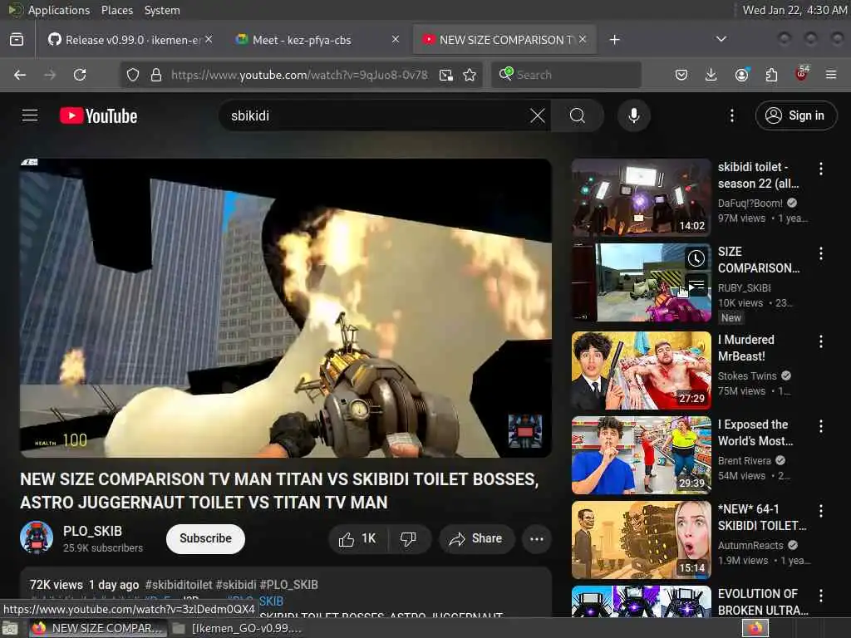The height and width of the screenshot is (638, 851).
Task: Focus the browser Search field
Action: (566, 75)
